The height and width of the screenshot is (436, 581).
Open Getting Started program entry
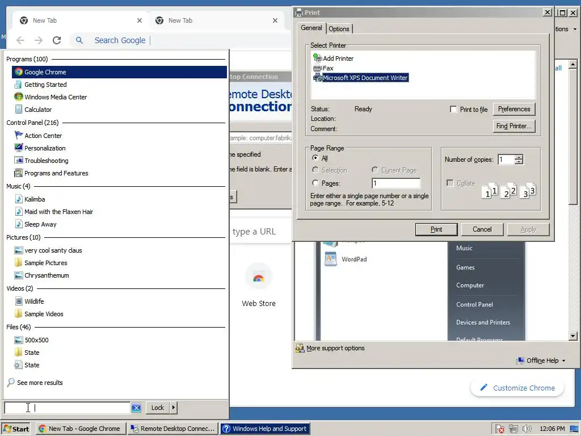pyautogui.click(x=45, y=85)
